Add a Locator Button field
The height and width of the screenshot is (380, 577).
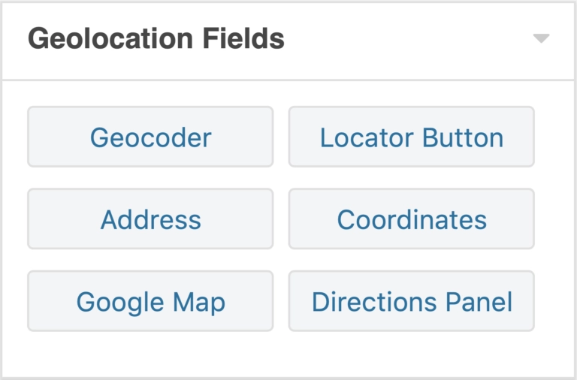(x=411, y=137)
